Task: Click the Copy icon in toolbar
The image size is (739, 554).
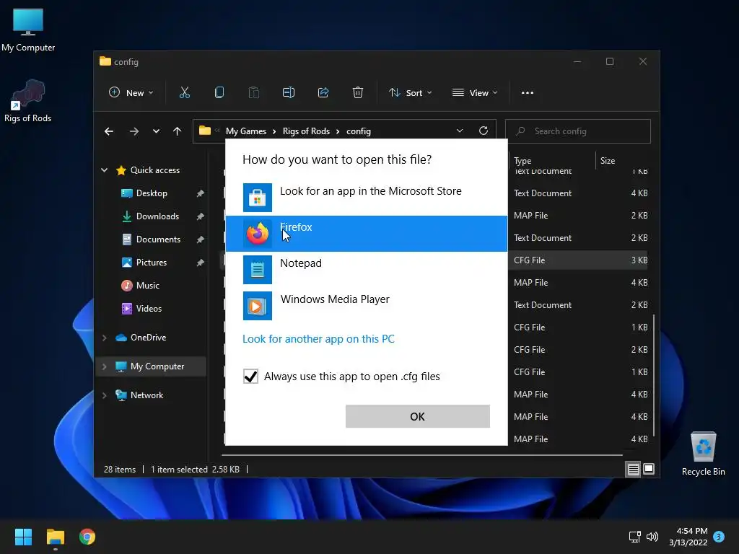Action: tap(219, 93)
